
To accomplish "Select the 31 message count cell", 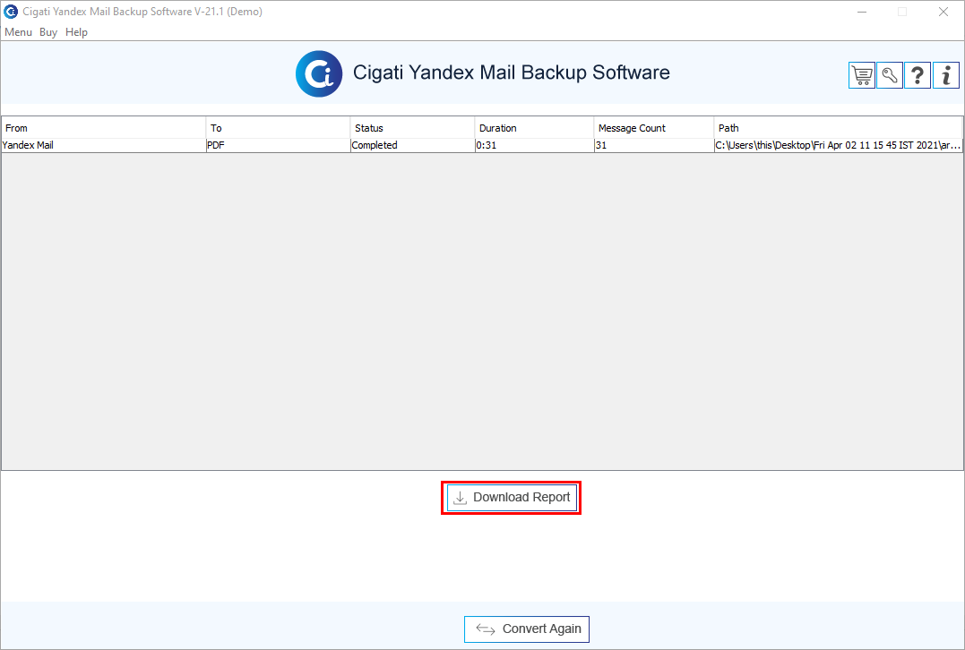I will 653,145.
